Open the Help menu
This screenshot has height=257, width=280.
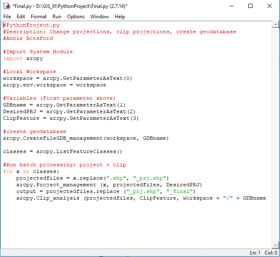(x=120, y=17)
